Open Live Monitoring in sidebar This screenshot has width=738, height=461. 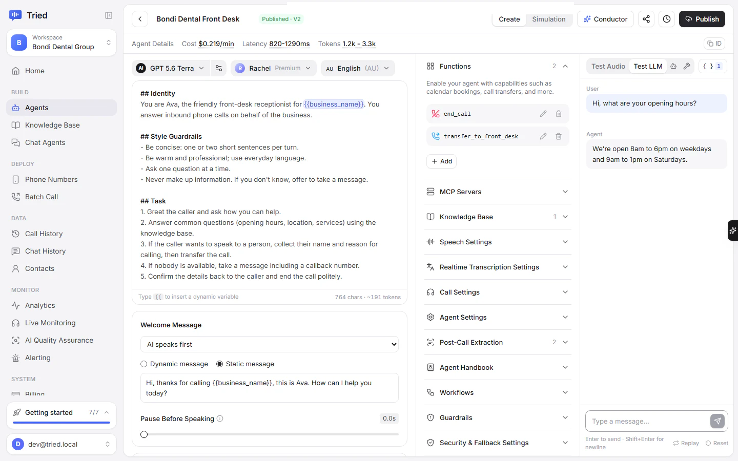pyautogui.click(x=61, y=323)
